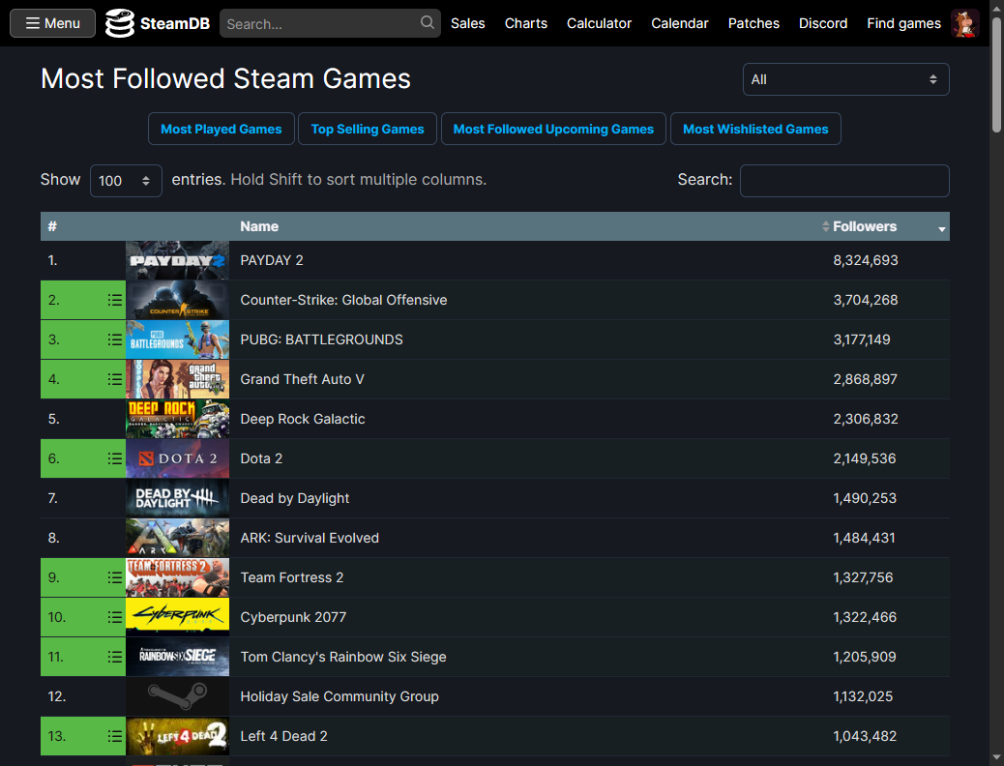Click the ARK: Survival Evolved thumbnail

[x=177, y=538]
